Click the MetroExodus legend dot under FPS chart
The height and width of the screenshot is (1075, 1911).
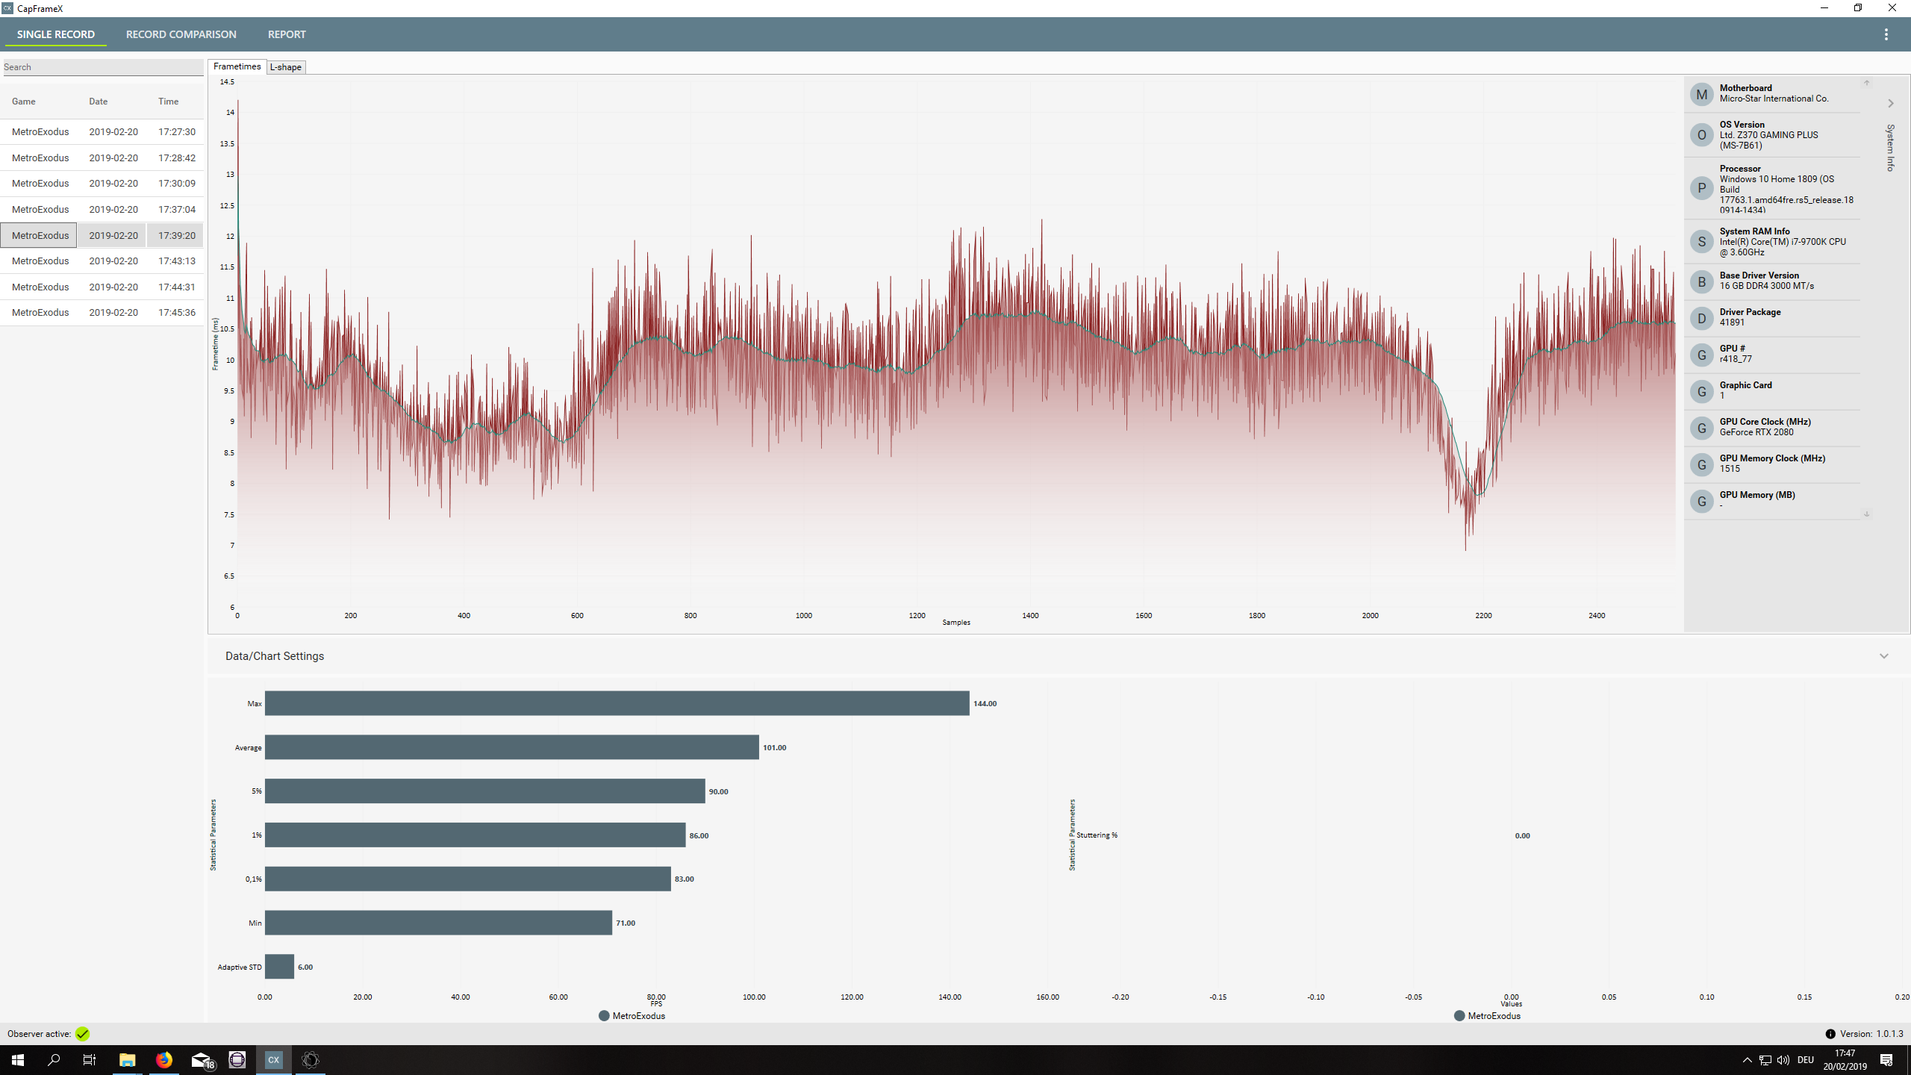pos(604,1016)
